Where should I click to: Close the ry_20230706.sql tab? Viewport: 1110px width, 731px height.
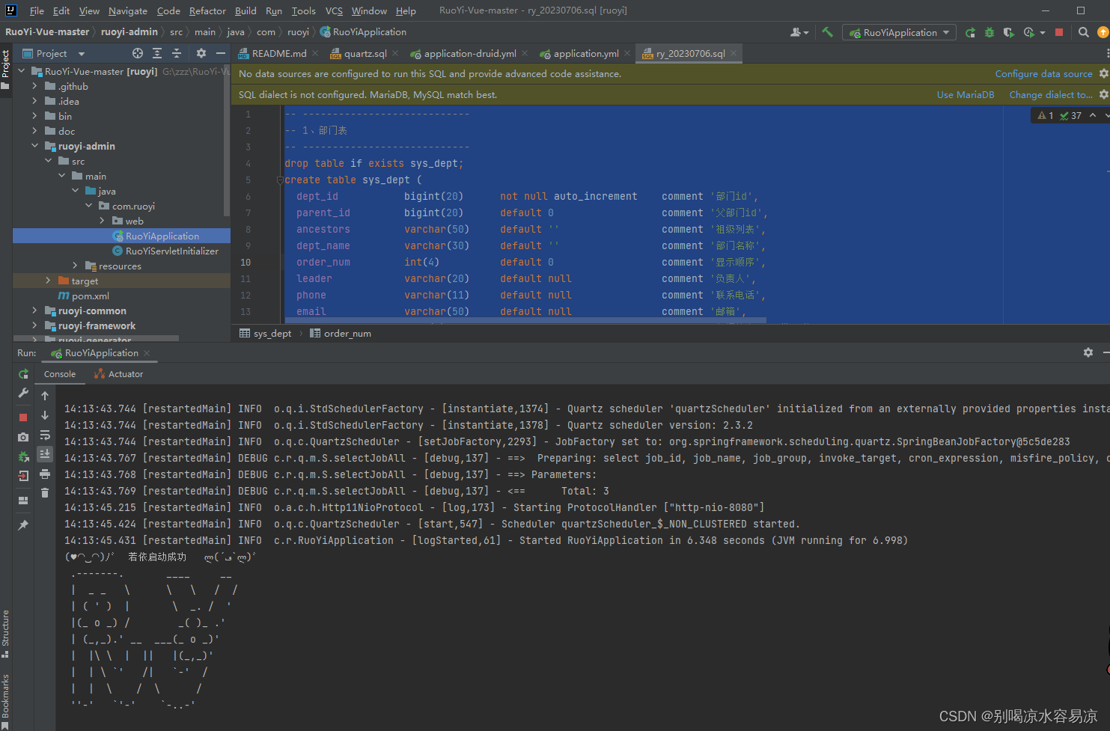[734, 53]
